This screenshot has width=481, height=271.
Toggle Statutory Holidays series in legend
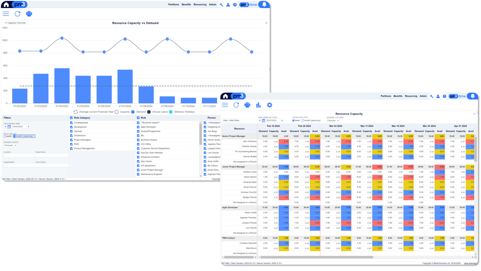pos(182,112)
